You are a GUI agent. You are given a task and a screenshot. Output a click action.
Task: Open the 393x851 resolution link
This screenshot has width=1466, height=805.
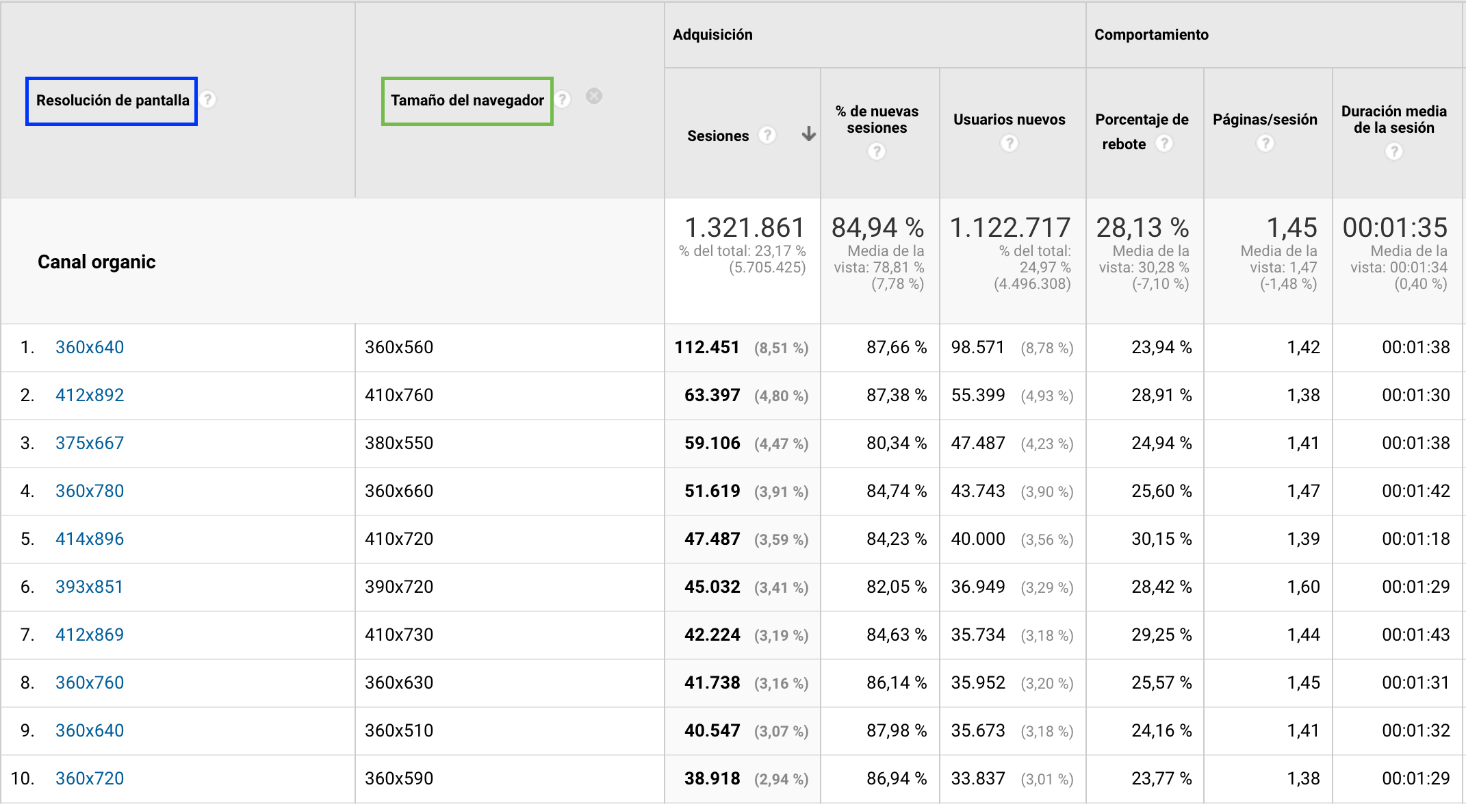(89, 587)
